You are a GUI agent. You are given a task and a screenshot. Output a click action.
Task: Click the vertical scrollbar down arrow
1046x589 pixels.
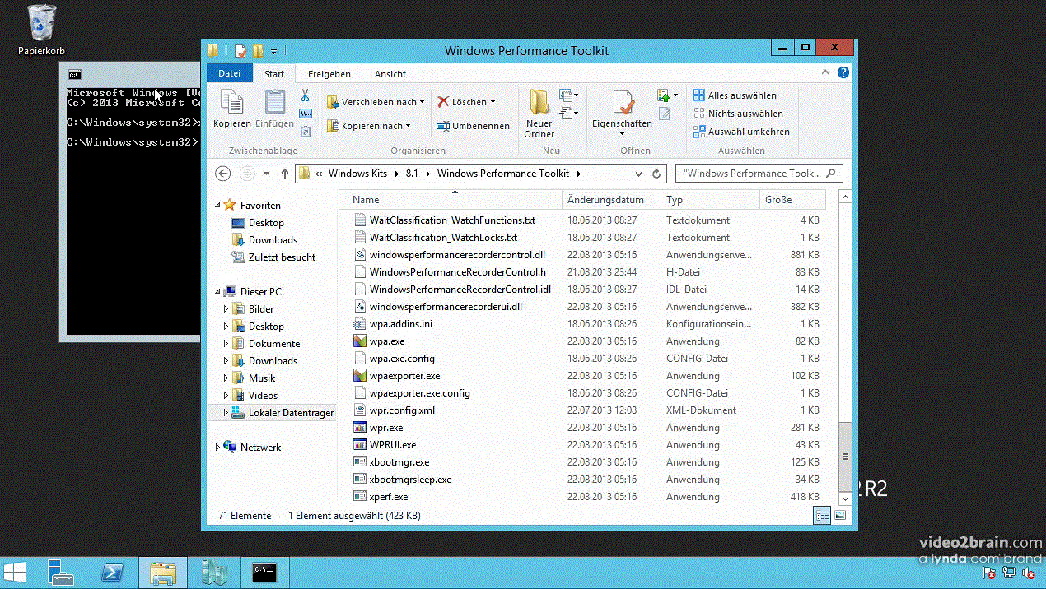(845, 499)
